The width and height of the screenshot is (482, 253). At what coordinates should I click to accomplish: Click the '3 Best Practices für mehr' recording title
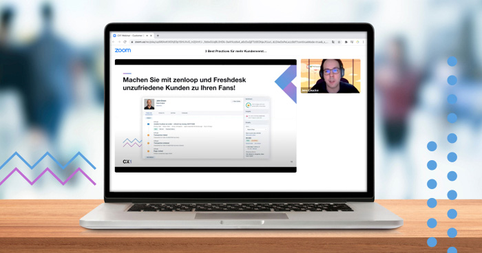tap(235, 52)
